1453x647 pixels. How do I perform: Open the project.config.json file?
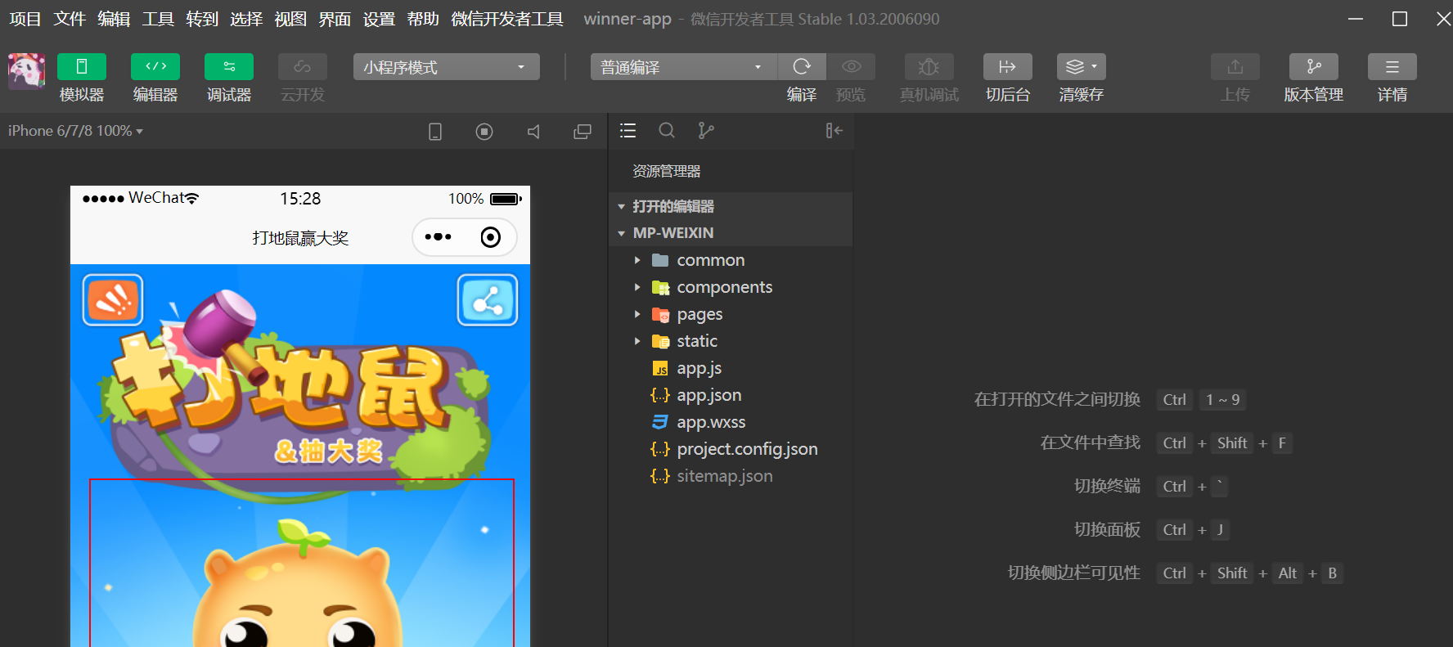[731, 449]
